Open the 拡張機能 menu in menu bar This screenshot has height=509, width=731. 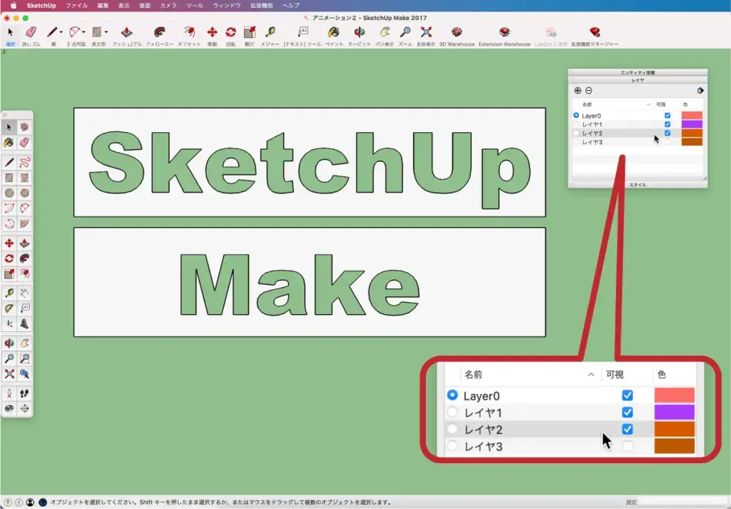point(262,5)
